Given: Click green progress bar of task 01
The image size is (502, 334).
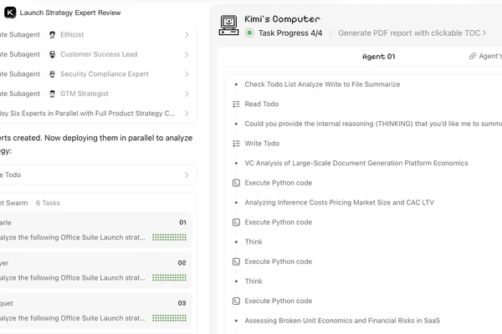Looking at the screenshot, I should click(x=169, y=237).
